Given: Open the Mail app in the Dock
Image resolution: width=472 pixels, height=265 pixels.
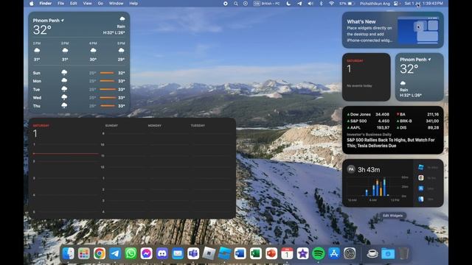Looking at the screenshot, I should pyautogui.click(x=178, y=253).
